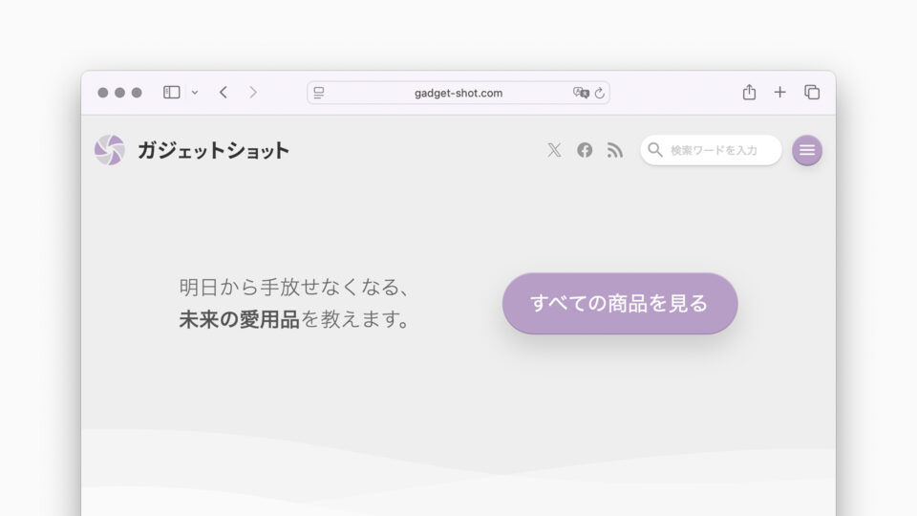The height and width of the screenshot is (516, 917).
Task: Close the window with the first traffic-light button
Action: pyautogui.click(x=103, y=93)
